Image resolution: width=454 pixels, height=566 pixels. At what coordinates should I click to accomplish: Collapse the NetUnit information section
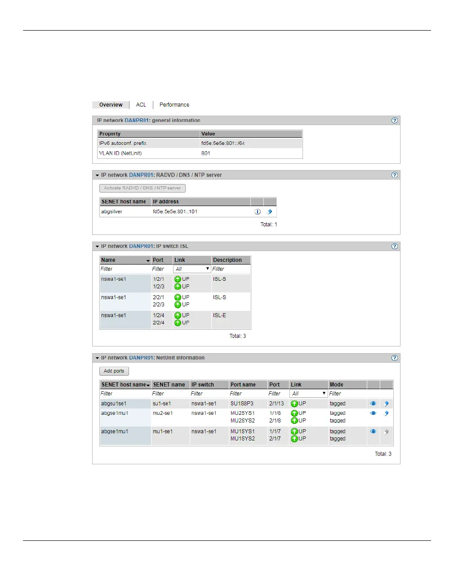coord(97,358)
